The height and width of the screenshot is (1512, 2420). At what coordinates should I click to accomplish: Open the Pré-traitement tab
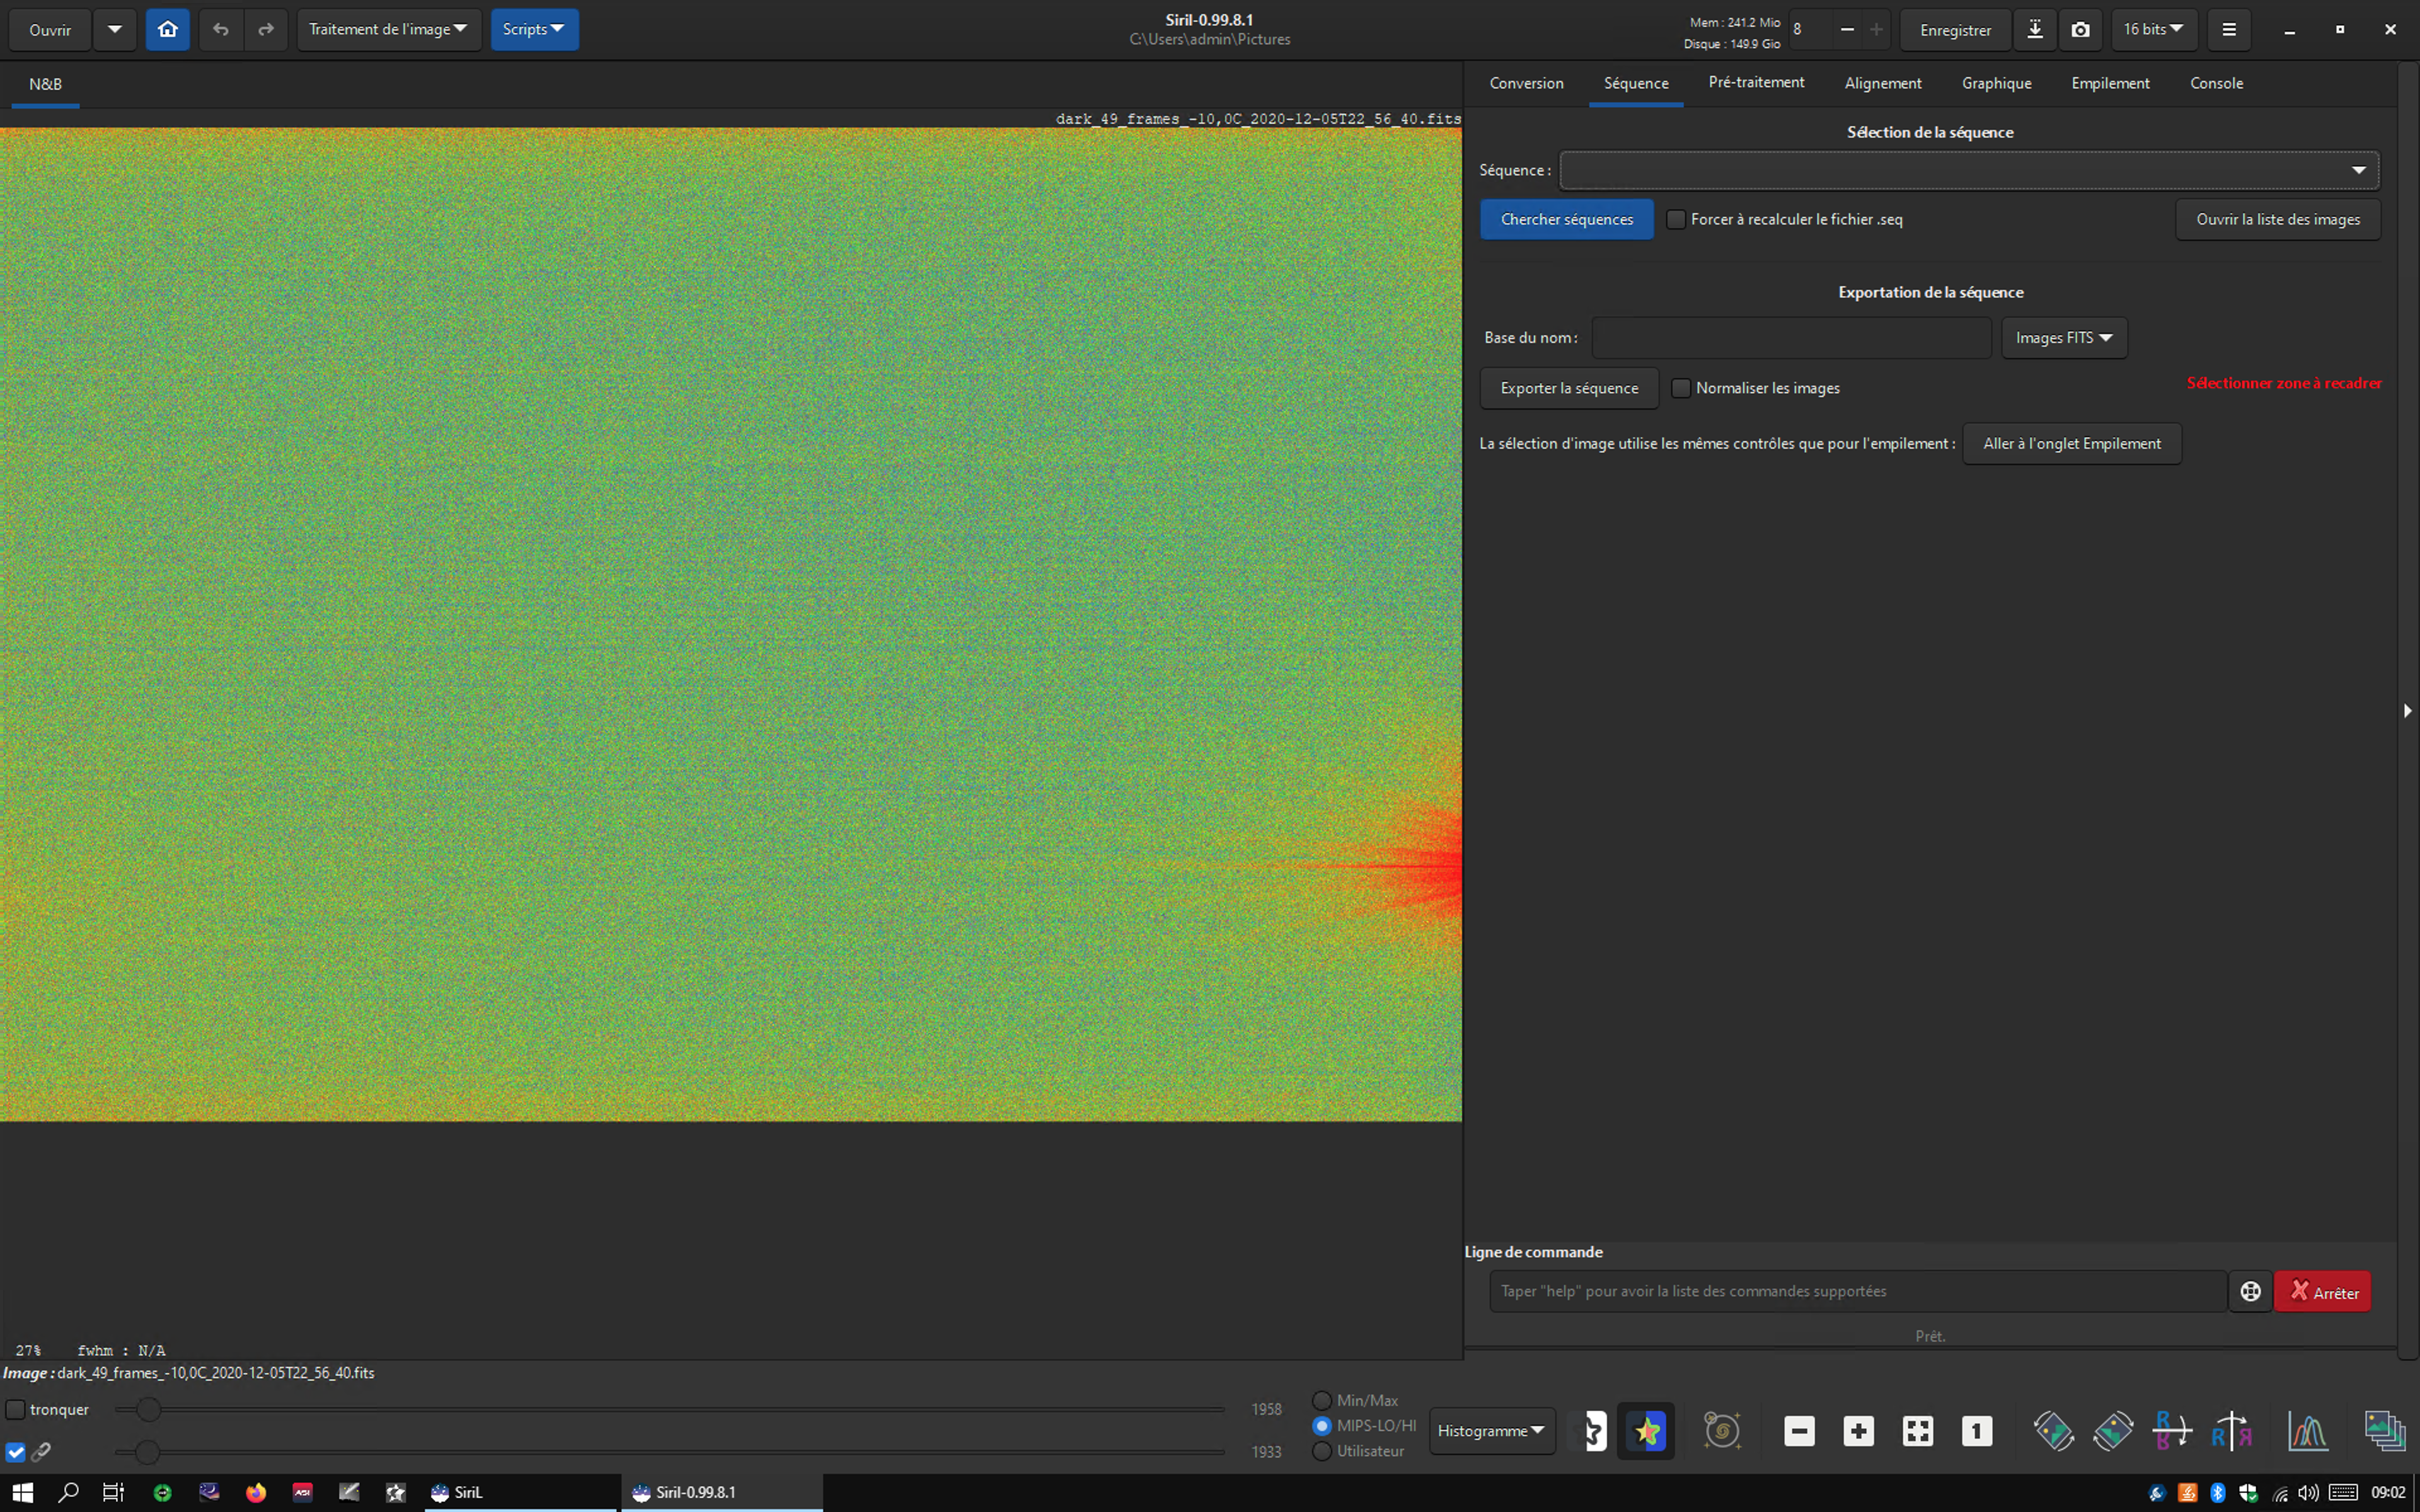(1756, 83)
